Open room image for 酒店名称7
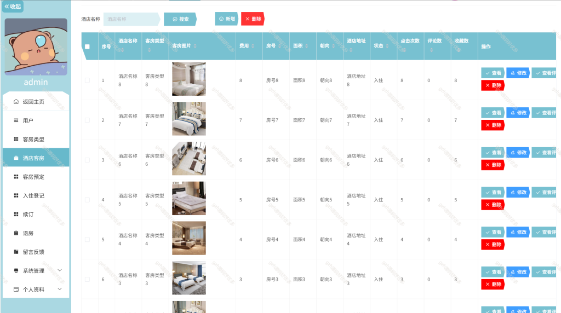Viewport: 561px width, 313px height. [189, 119]
